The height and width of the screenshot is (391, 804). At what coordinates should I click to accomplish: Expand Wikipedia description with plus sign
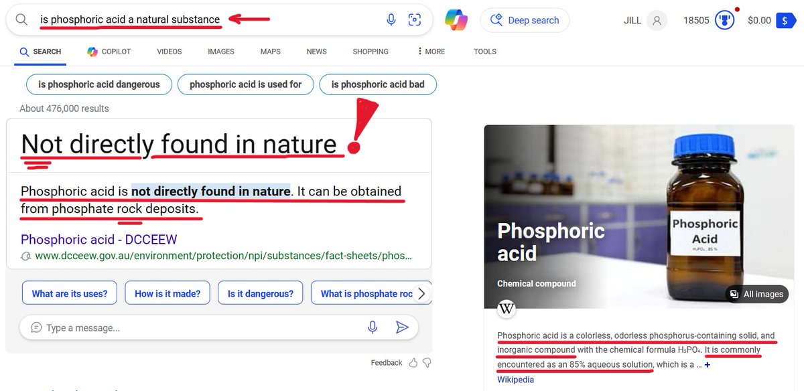[x=707, y=365]
